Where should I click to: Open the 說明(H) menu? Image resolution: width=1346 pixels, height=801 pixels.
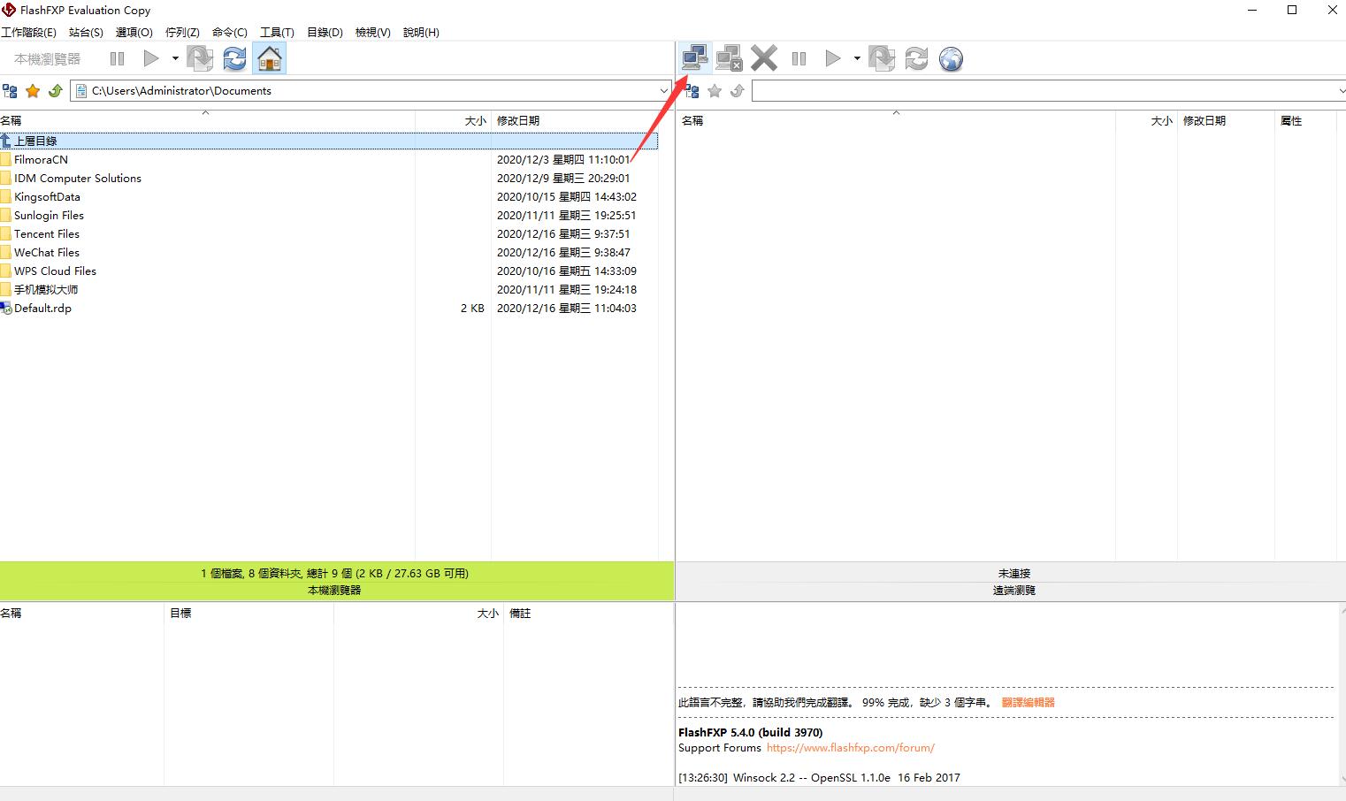[421, 32]
